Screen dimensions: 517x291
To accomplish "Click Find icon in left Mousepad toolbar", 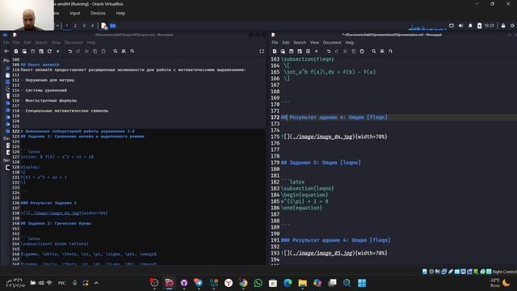I will click(x=116, y=51).
